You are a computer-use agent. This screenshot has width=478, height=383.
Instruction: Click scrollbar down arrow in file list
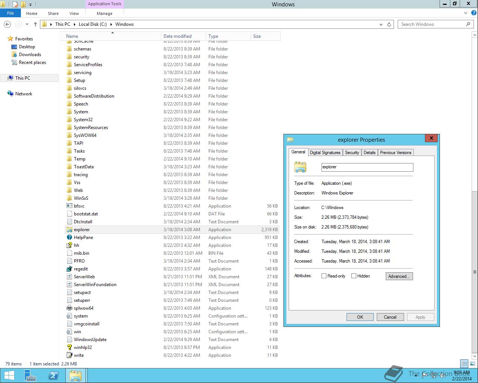(x=475, y=356)
